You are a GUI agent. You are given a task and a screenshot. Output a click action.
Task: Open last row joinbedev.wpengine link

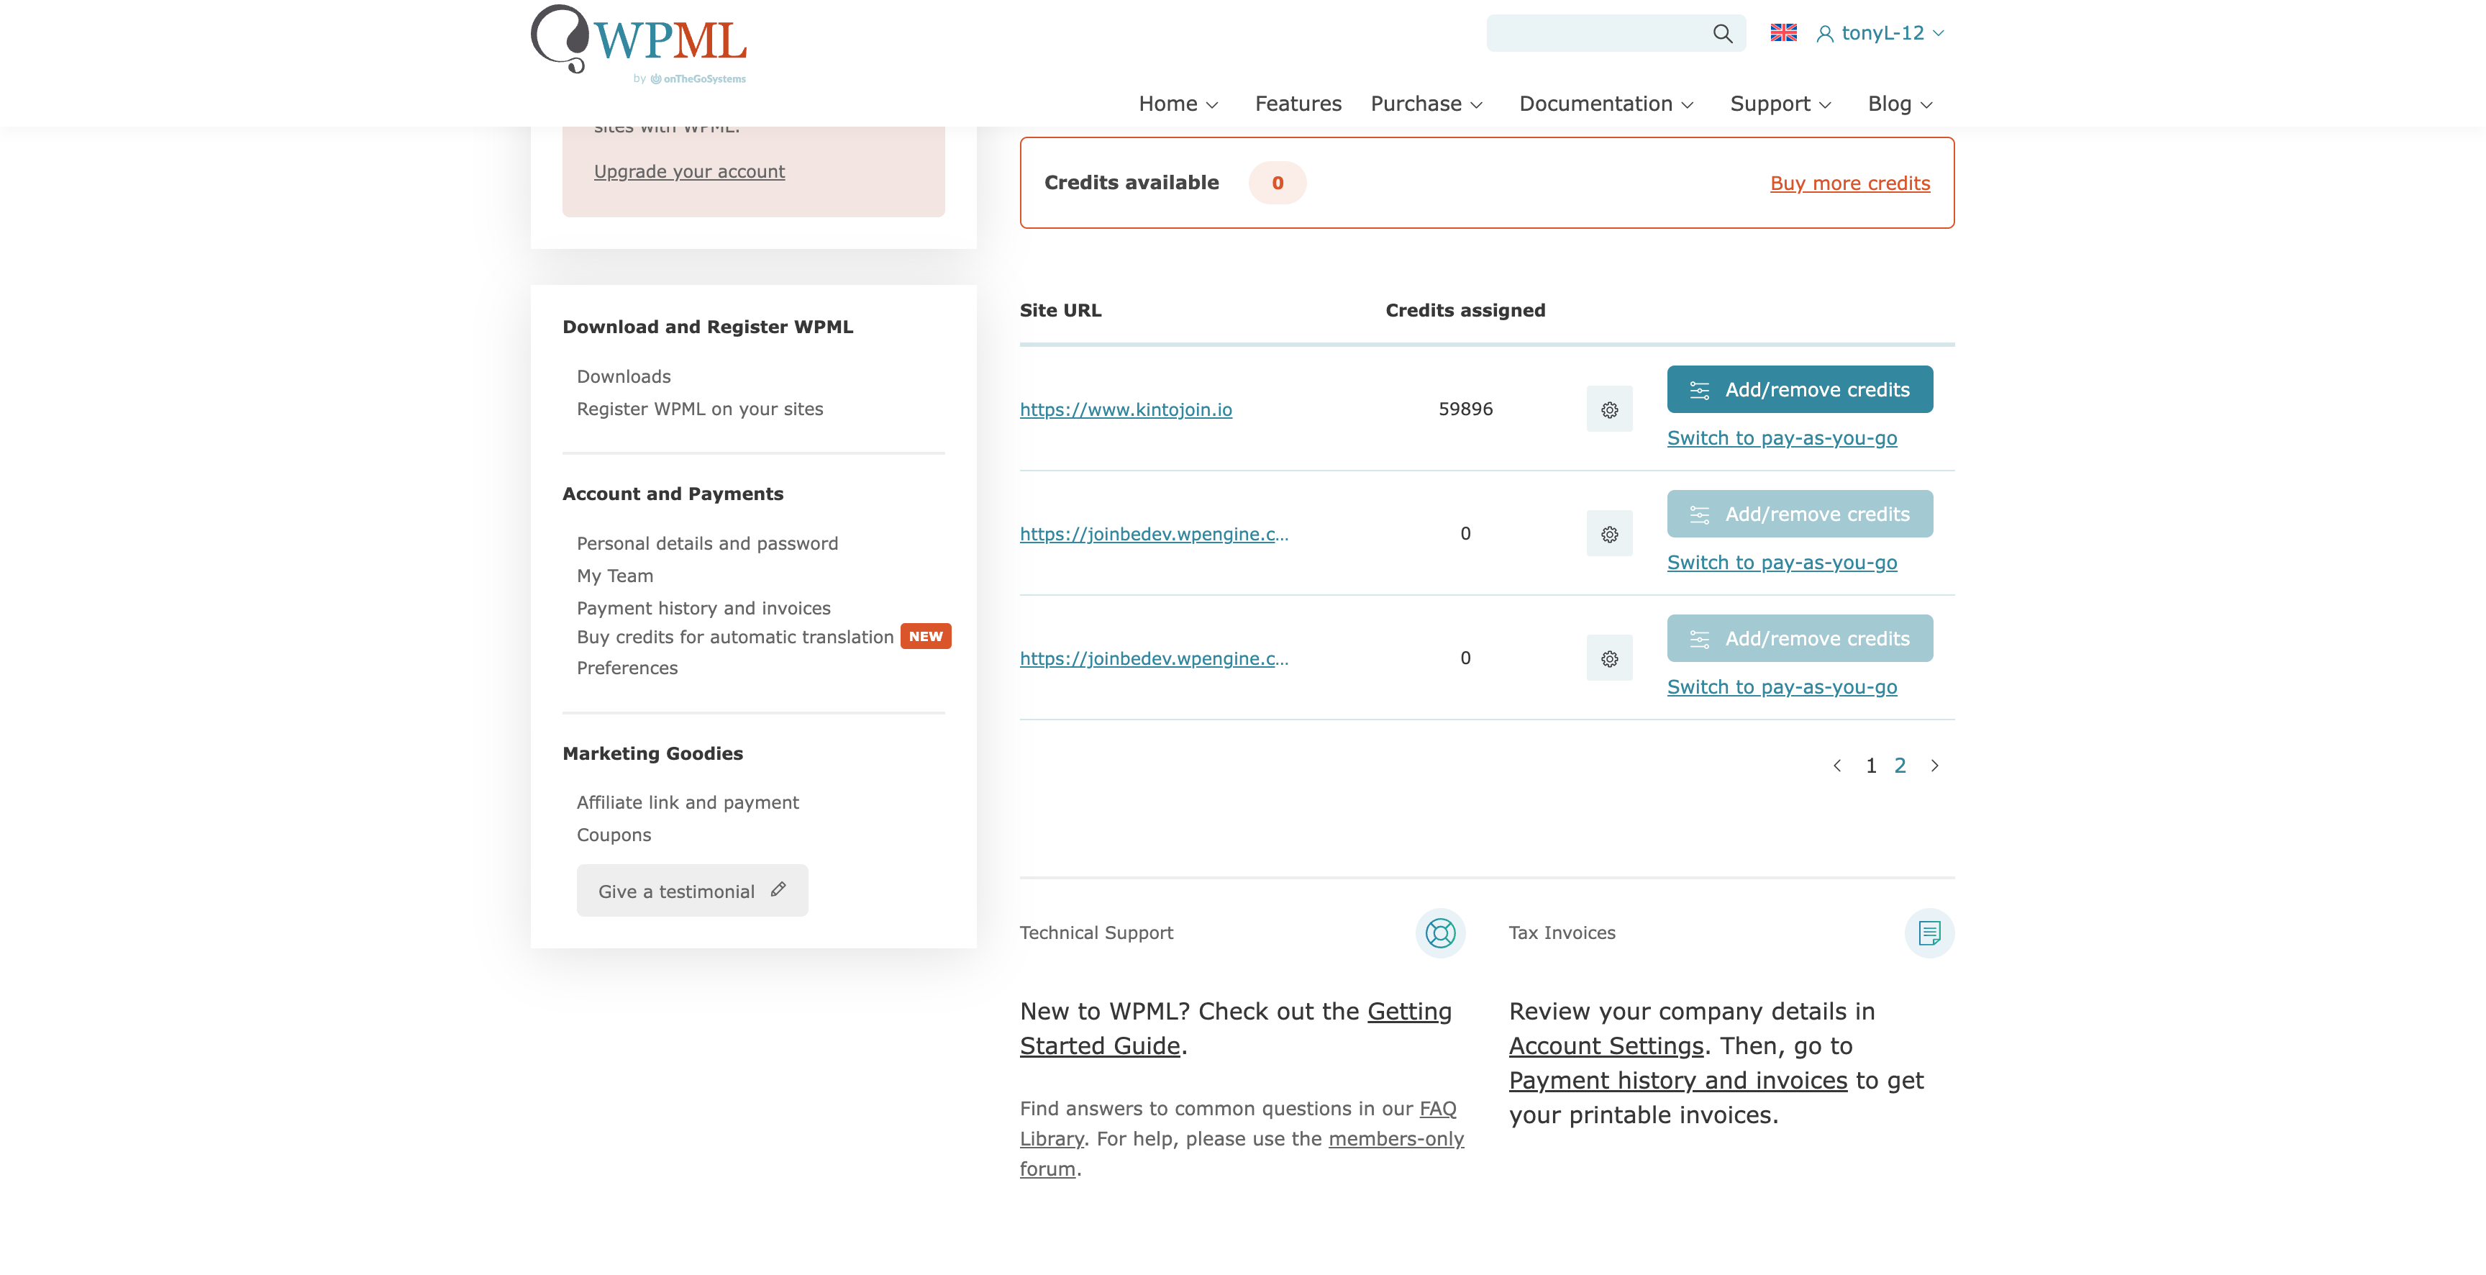(x=1153, y=659)
